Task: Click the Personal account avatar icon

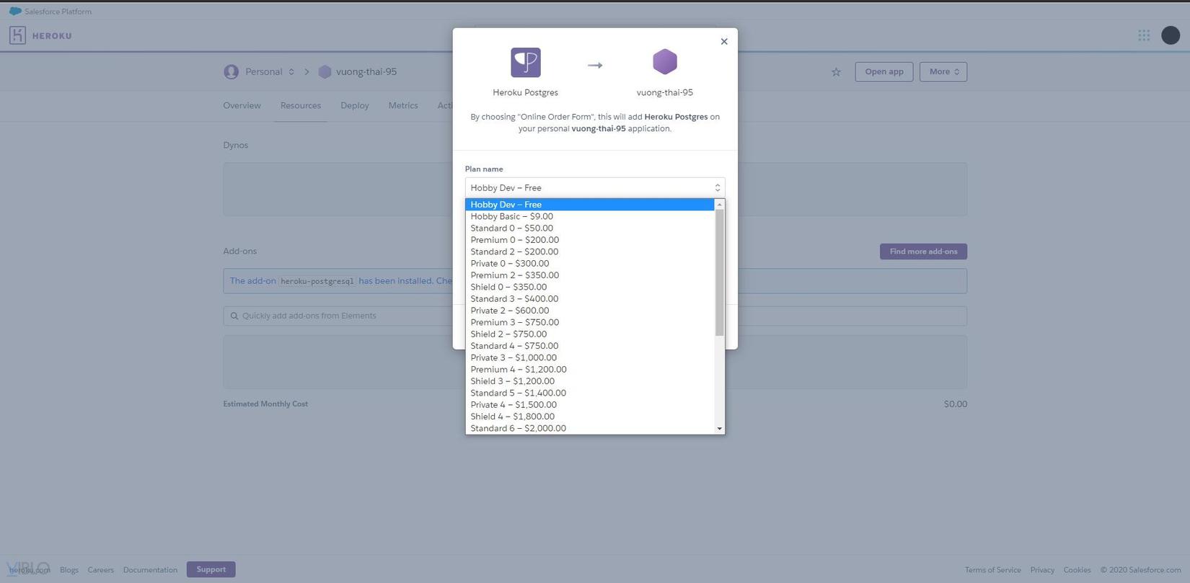Action: coord(231,72)
